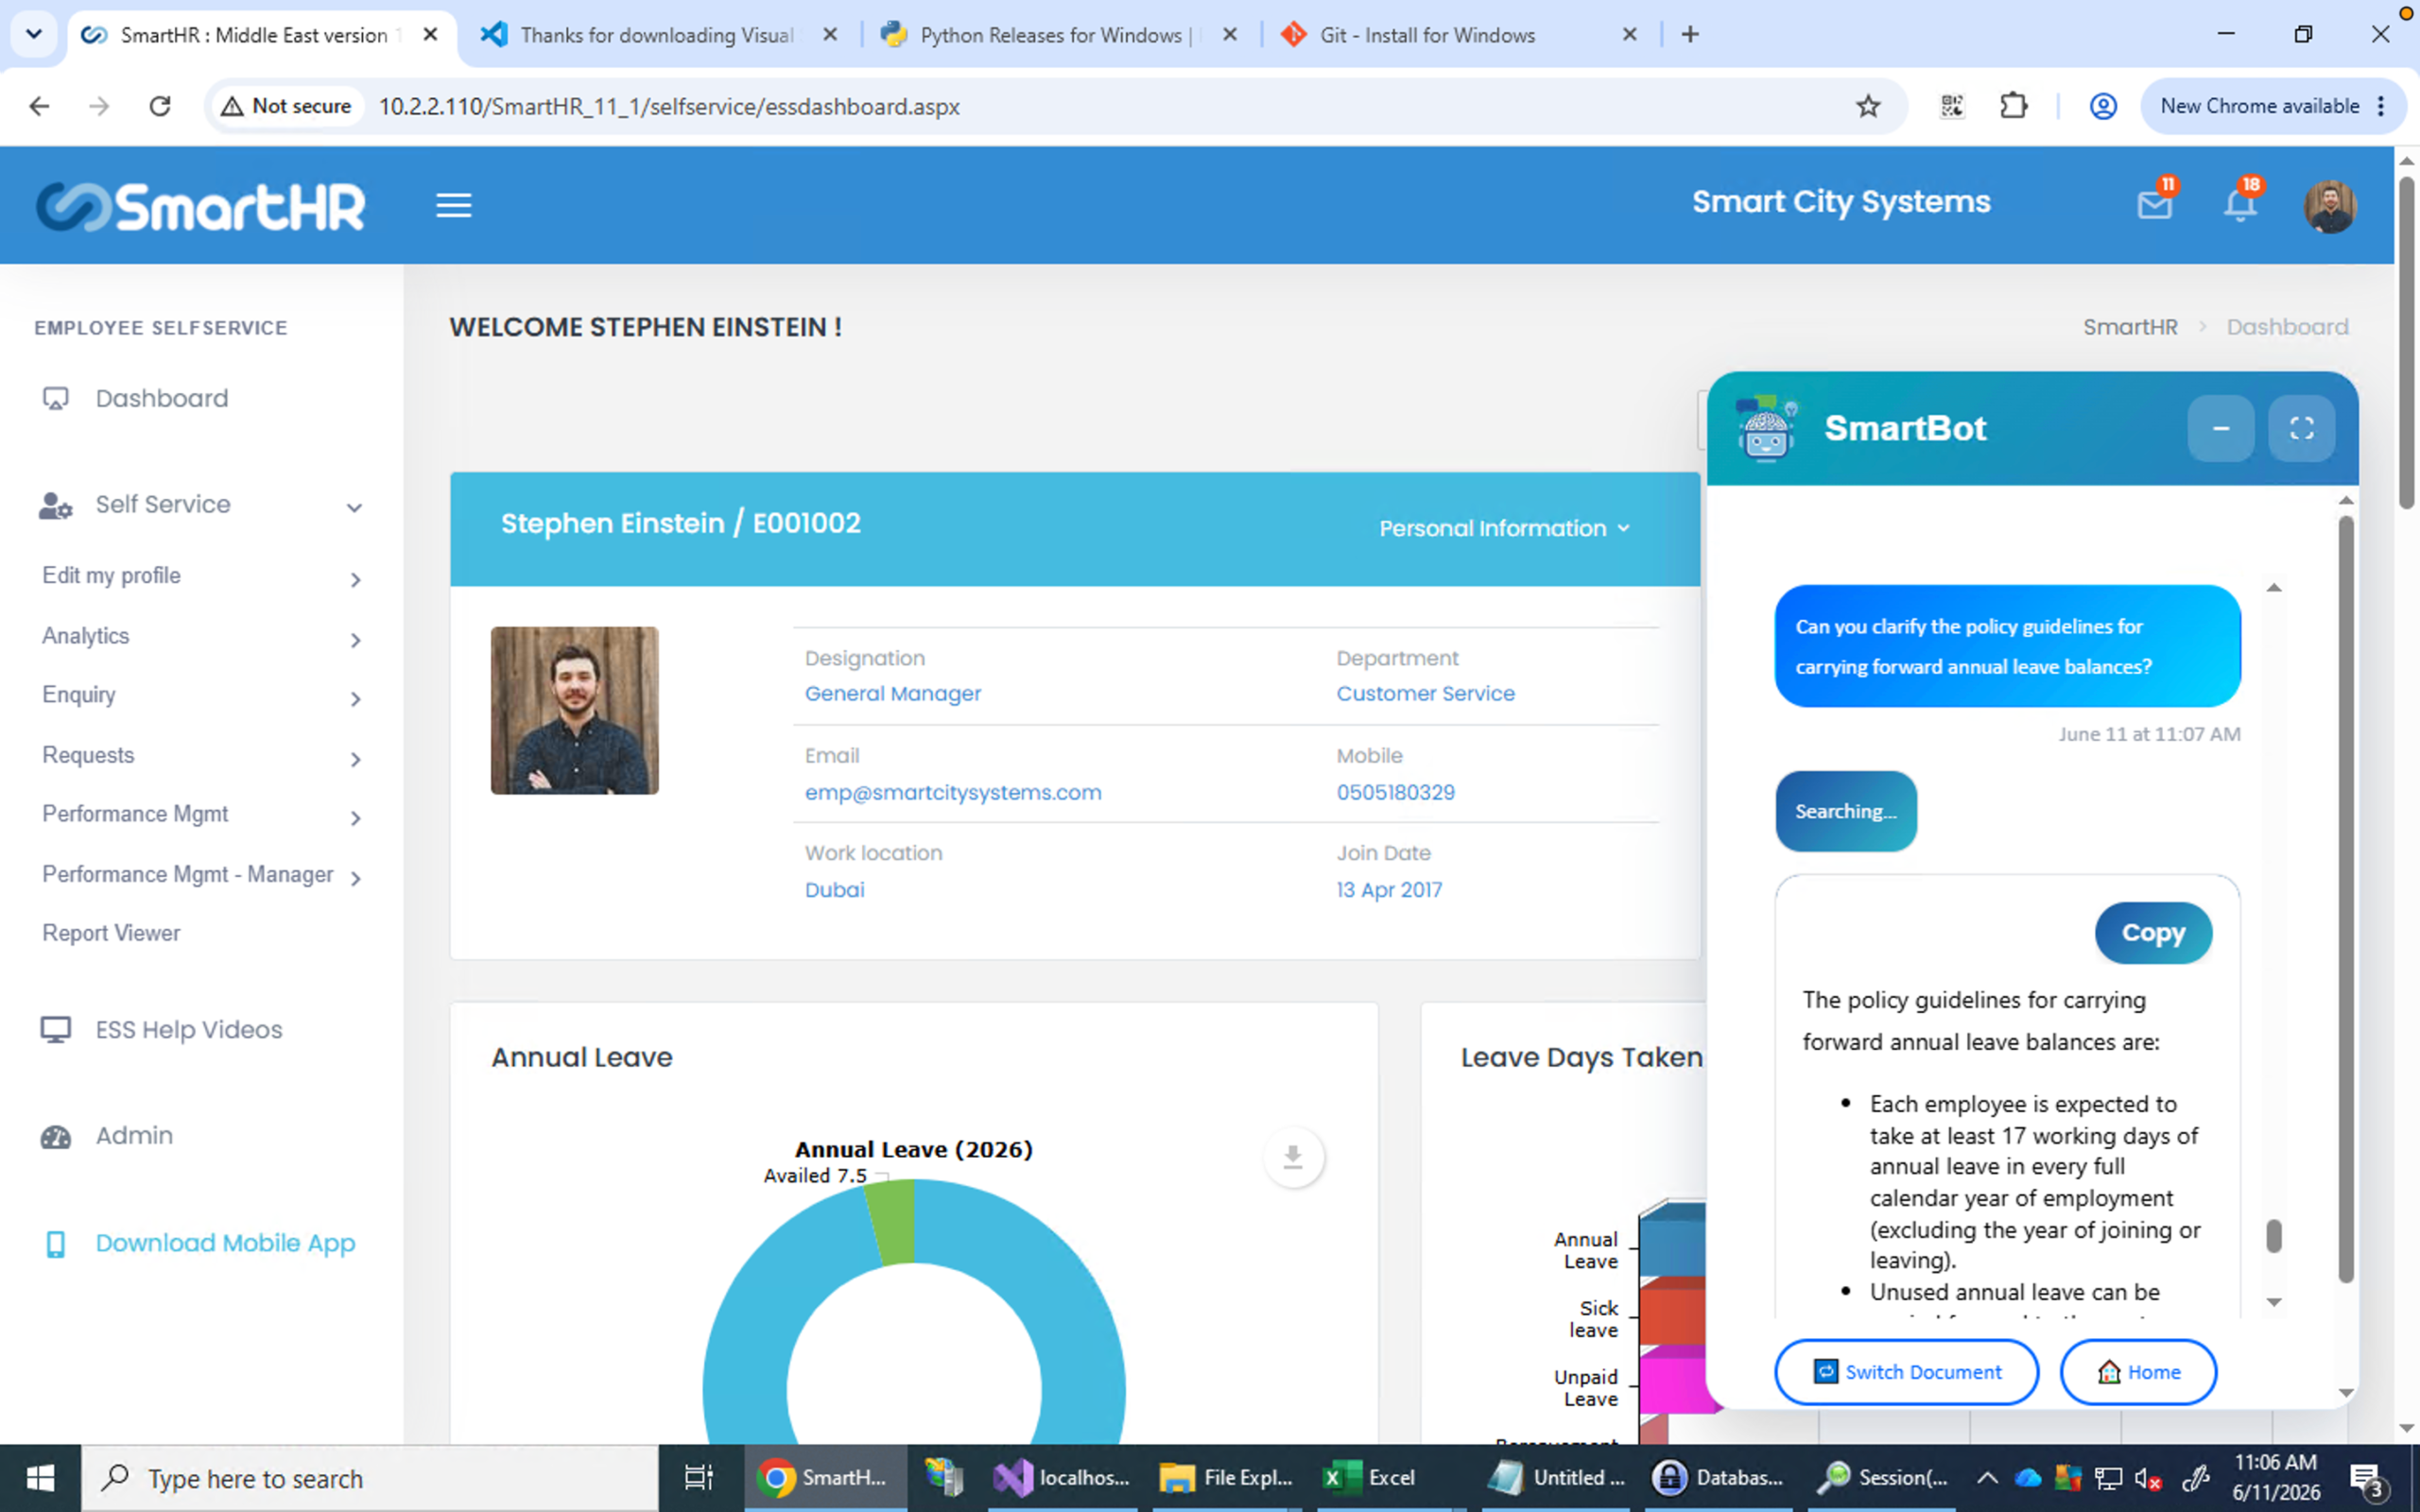Click the Windows taskbar search box
Viewport: 2420px width, 1512px height.
pos(370,1477)
